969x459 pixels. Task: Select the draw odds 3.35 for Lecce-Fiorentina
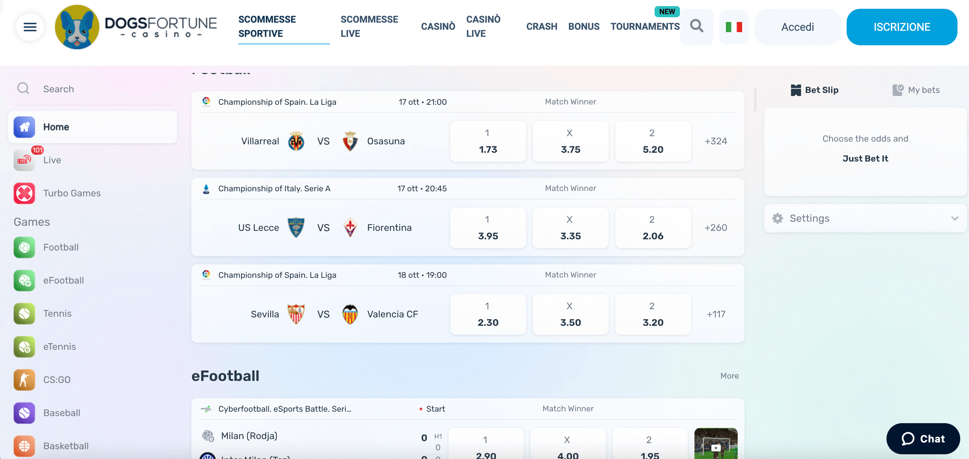coord(570,228)
